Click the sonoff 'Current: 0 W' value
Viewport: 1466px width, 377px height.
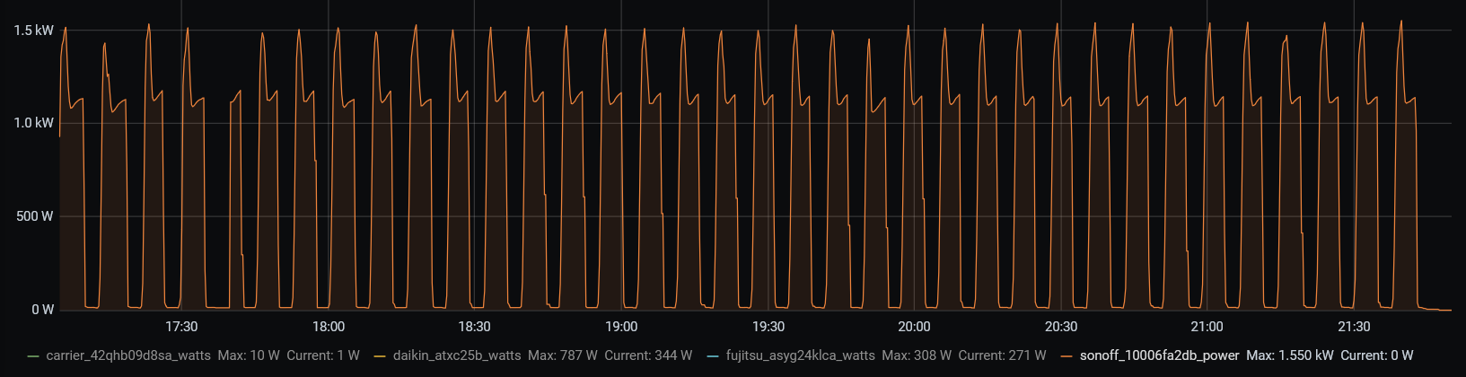pos(1377,355)
